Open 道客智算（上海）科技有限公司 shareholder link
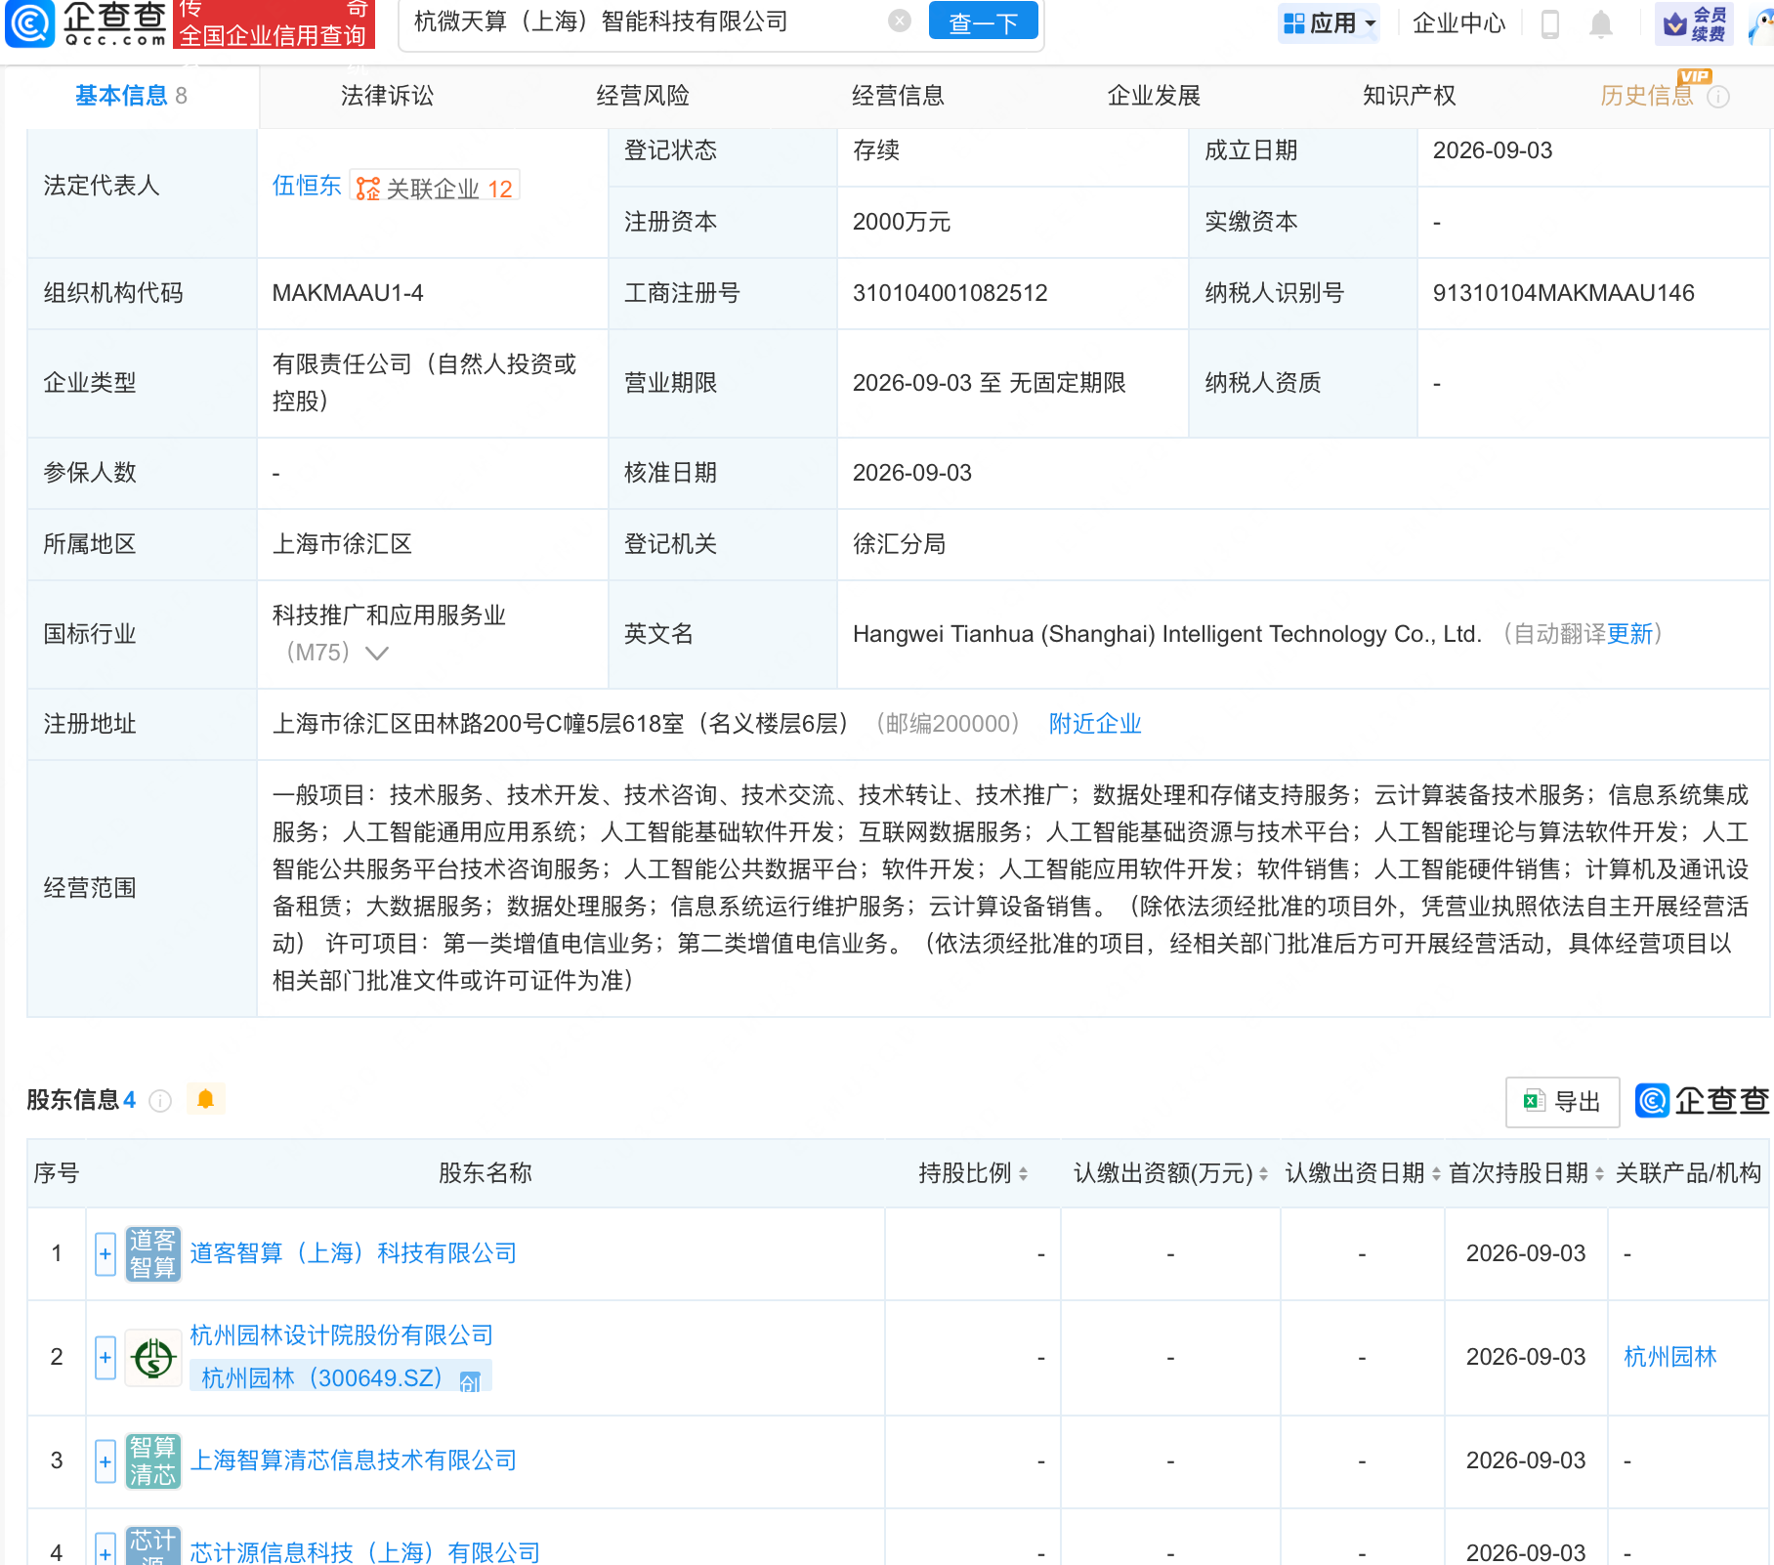This screenshot has height=1565, width=1774. (353, 1253)
